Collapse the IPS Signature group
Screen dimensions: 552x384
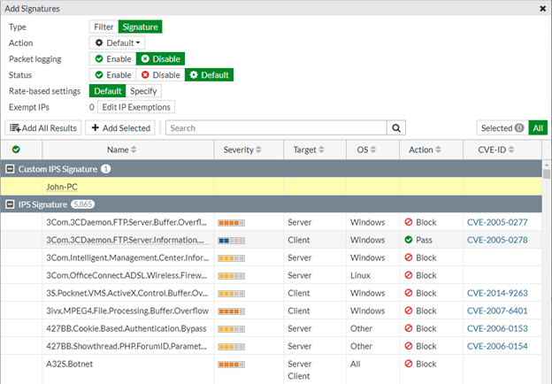pos(11,204)
